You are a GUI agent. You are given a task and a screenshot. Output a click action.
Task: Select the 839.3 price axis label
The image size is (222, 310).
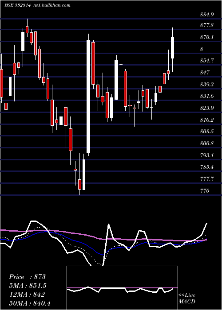coord(207,85)
